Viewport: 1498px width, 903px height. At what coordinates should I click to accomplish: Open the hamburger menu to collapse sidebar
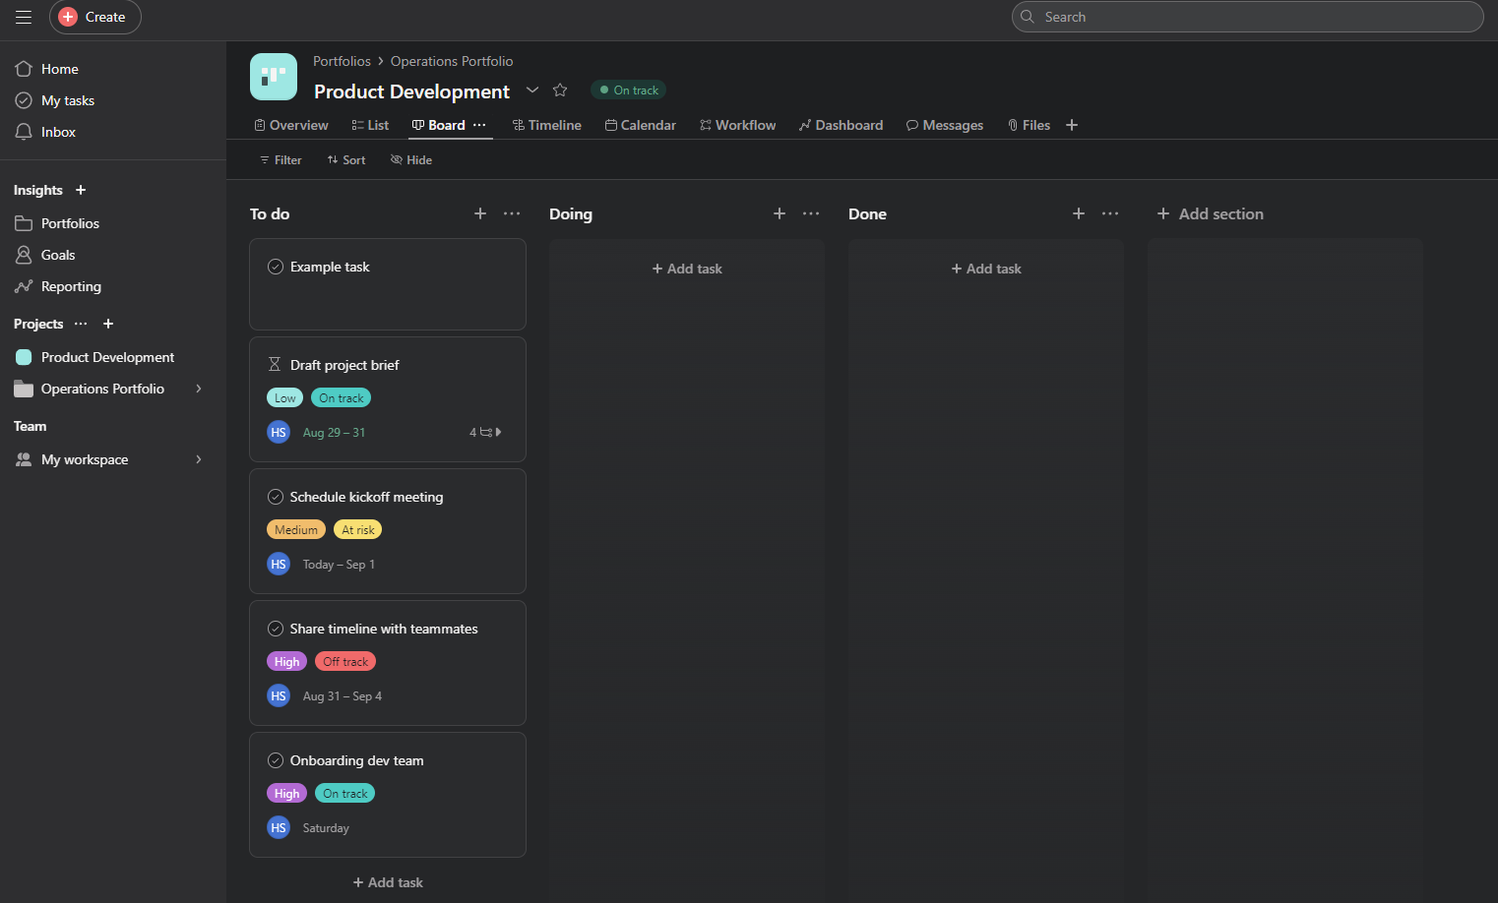click(24, 17)
